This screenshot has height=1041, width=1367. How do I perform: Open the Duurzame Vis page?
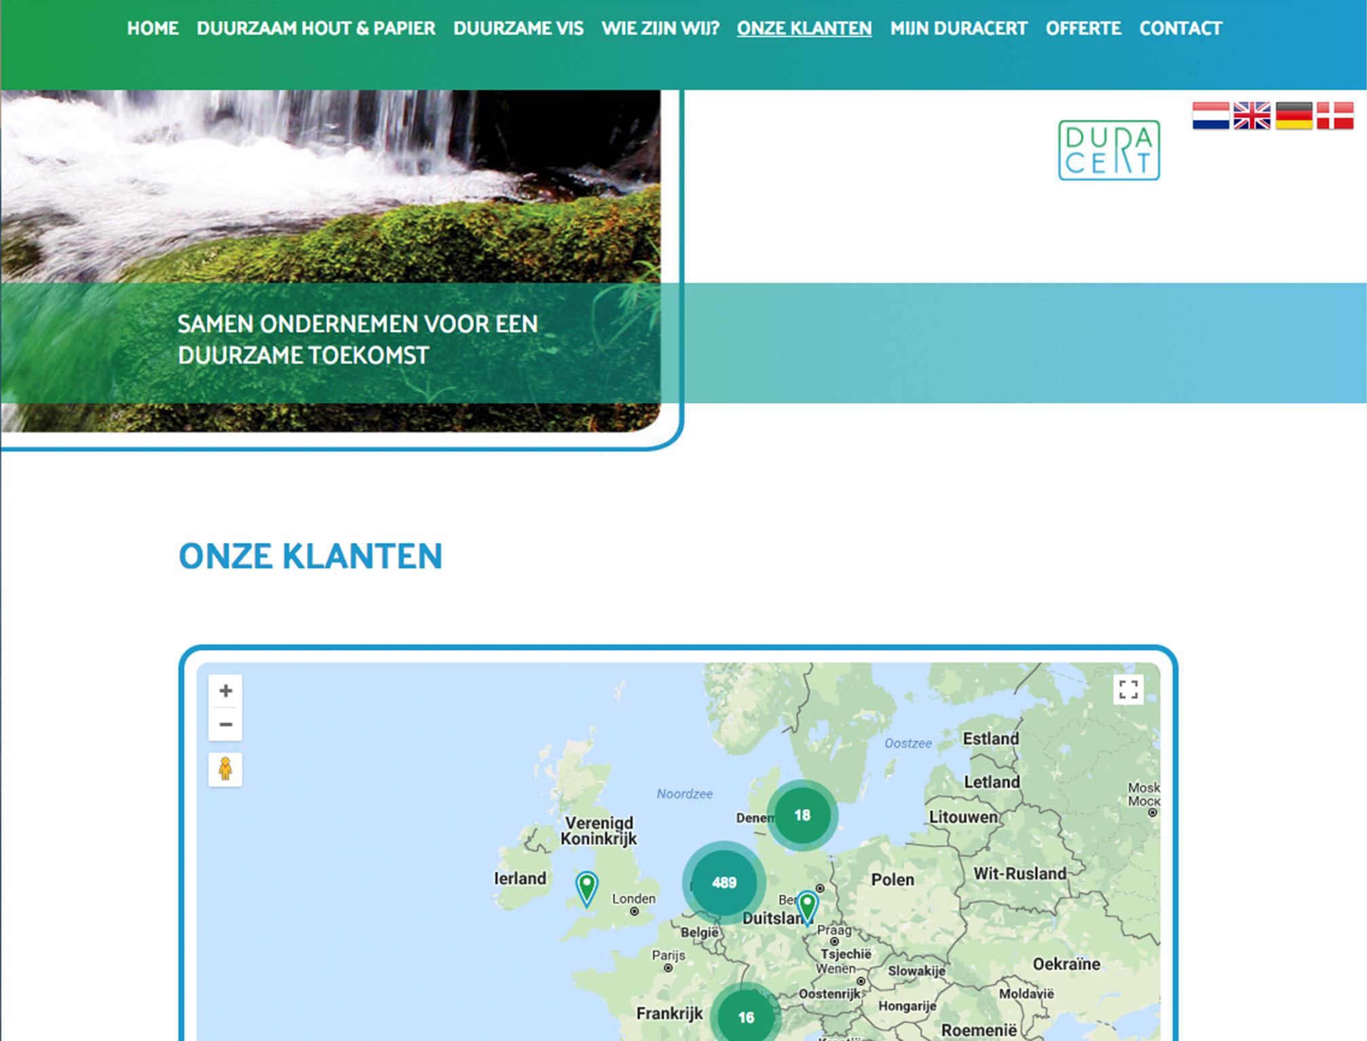point(518,29)
